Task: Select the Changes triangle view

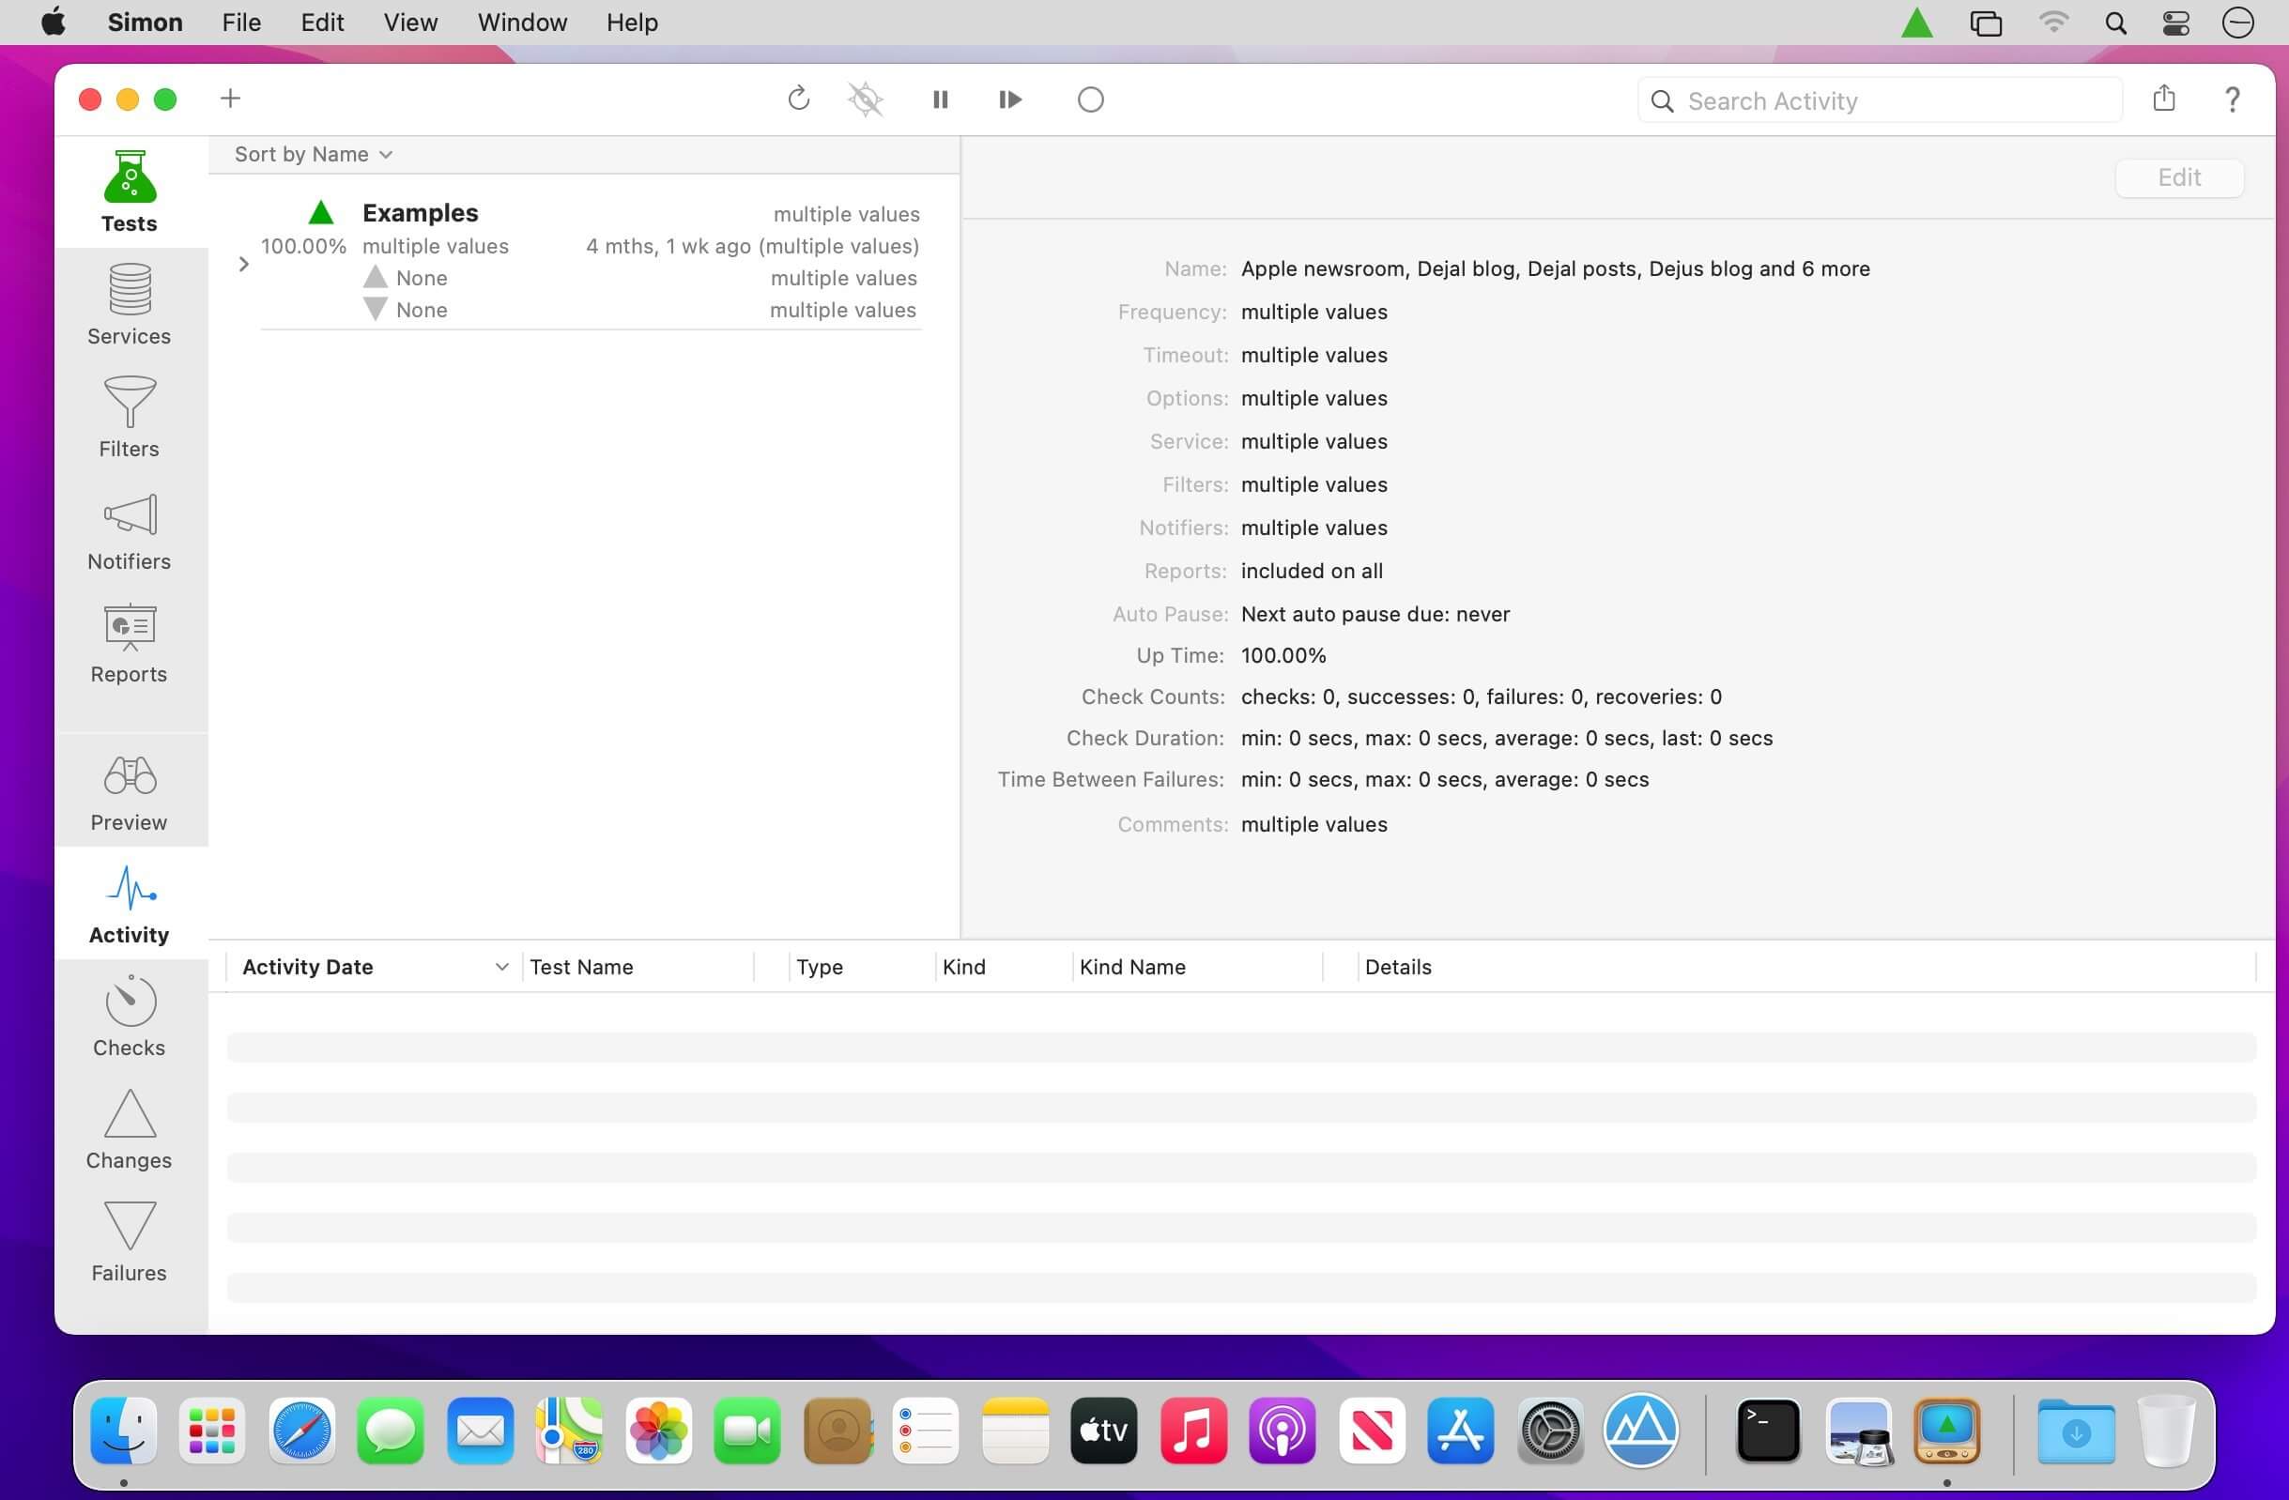Action: (130, 1129)
